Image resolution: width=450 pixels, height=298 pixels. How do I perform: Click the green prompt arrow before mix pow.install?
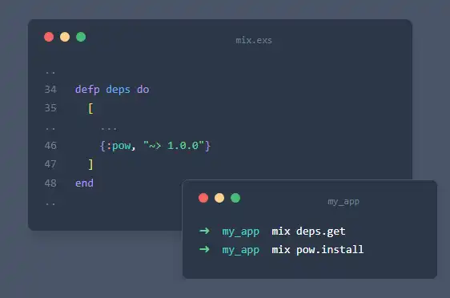point(204,249)
